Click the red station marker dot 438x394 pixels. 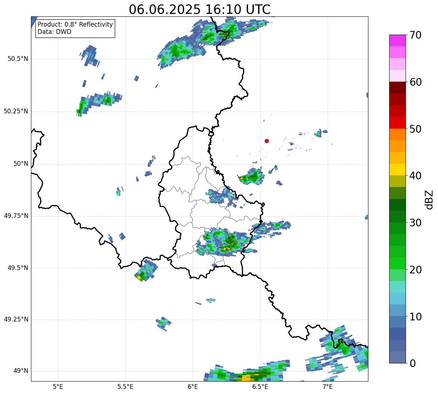coord(267,141)
